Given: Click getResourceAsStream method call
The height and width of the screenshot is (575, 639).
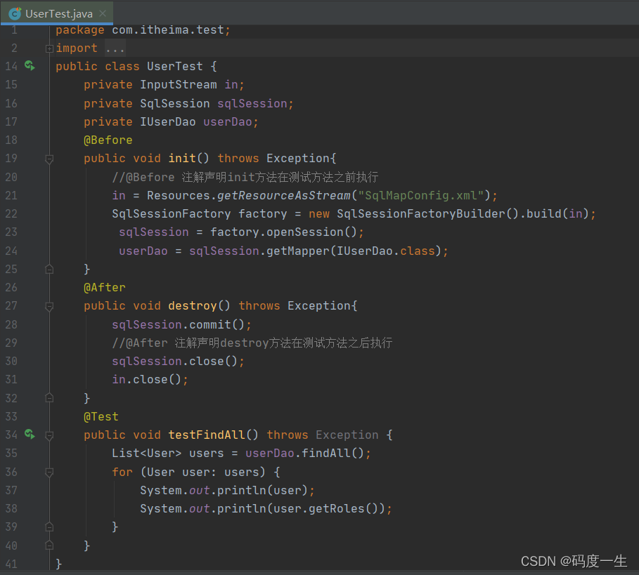Looking at the screenshot, I should coord(283,196).
